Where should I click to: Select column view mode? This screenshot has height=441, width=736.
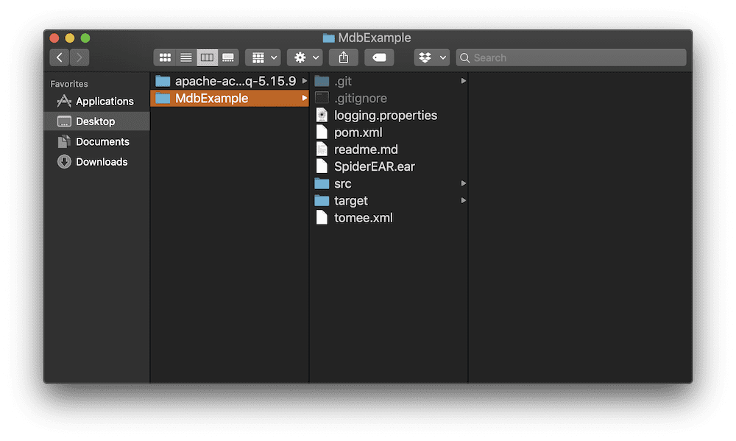tap(207, 57)
